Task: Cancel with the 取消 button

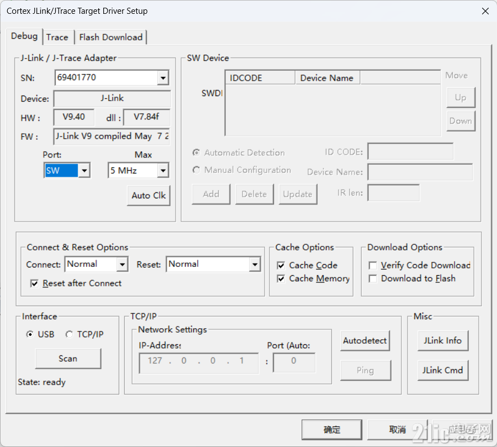Action: point(398,429)
